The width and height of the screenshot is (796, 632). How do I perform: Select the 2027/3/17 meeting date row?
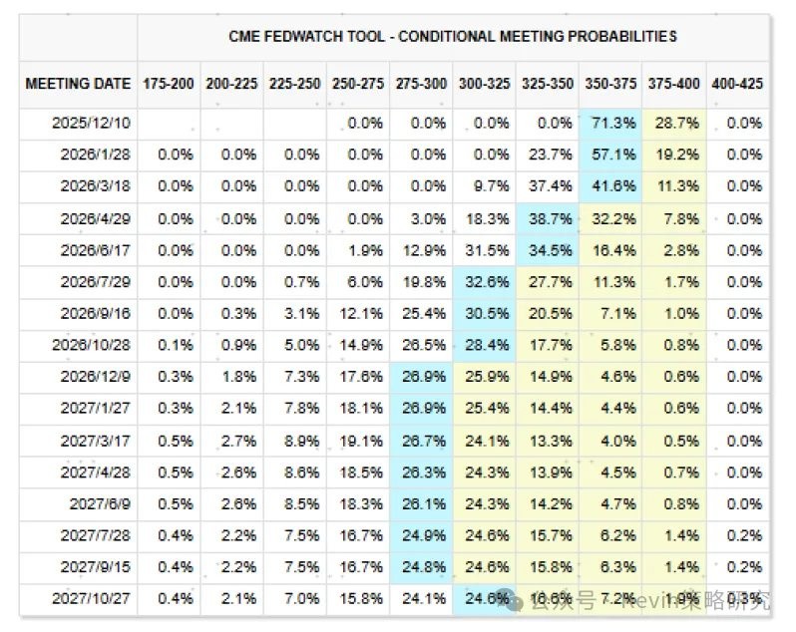[94, 441]
